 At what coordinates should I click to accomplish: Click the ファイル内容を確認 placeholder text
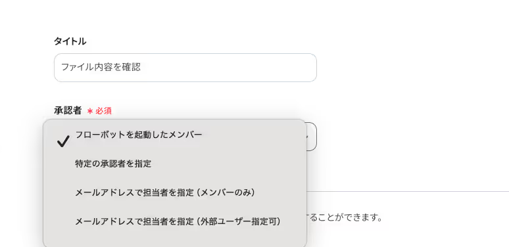pos(101,67)
